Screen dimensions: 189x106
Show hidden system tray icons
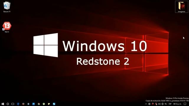click(x=146, y=104)
